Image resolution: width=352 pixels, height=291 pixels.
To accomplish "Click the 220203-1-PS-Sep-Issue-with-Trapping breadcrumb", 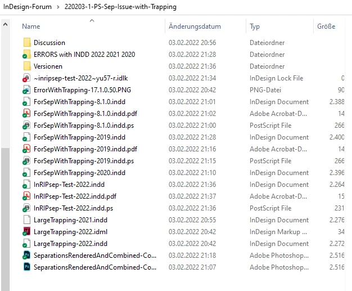I will coord(120,7).
